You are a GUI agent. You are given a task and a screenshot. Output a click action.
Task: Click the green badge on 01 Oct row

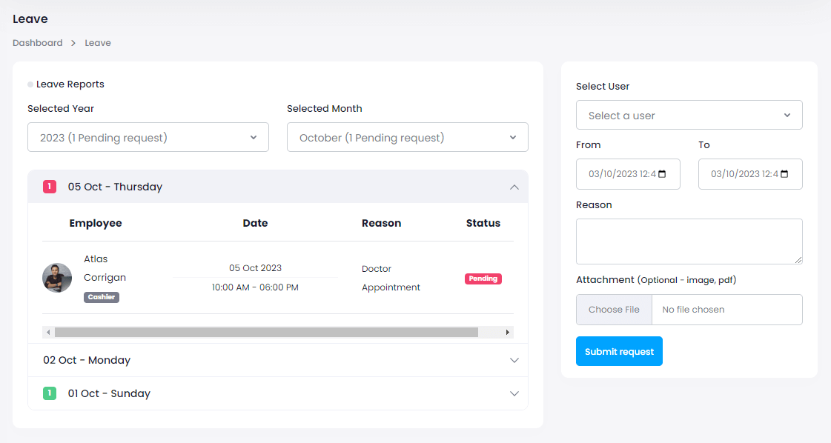(x=50, y=393)
